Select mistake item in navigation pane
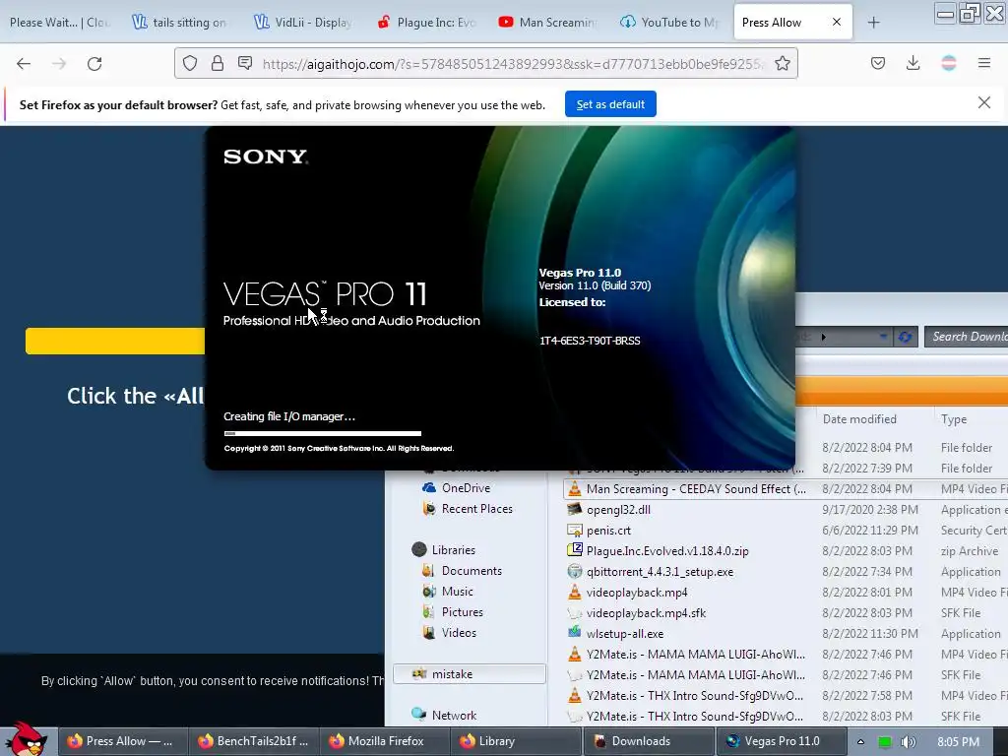1008x756 pixels. pos(470,673)
